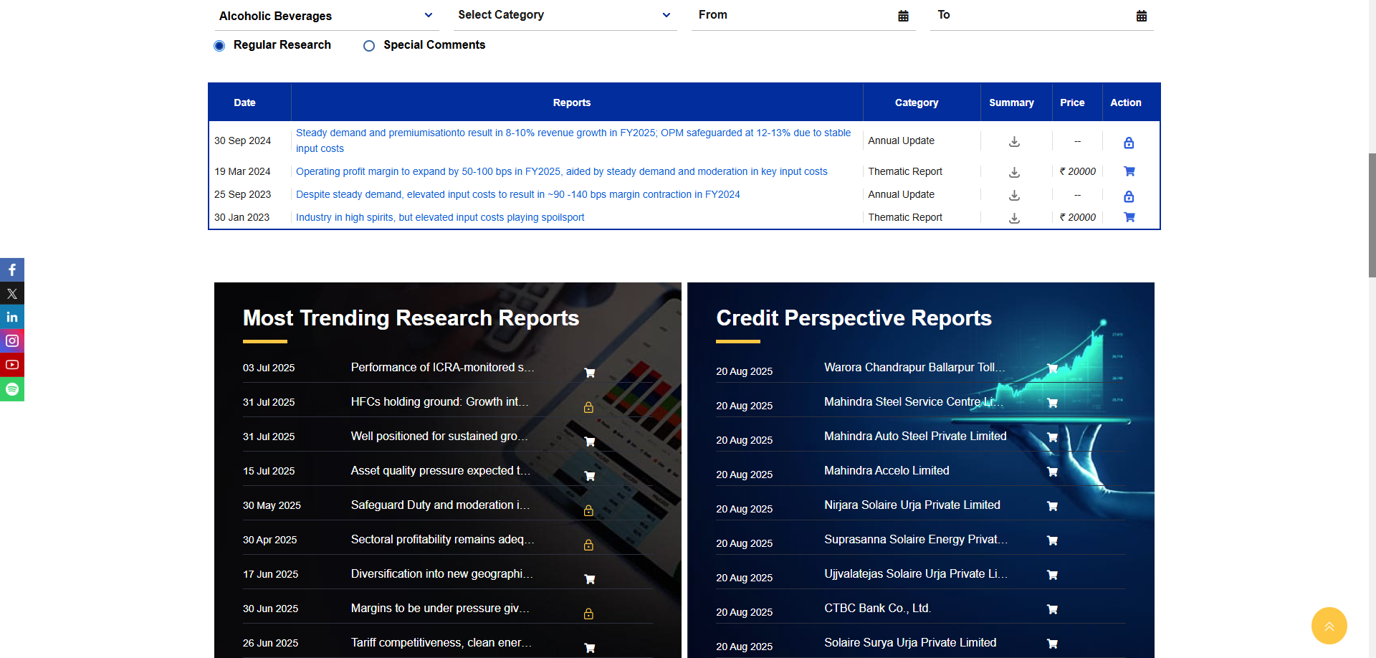
Task: Select the Special Comments radio button
Action: pos(369,46)
